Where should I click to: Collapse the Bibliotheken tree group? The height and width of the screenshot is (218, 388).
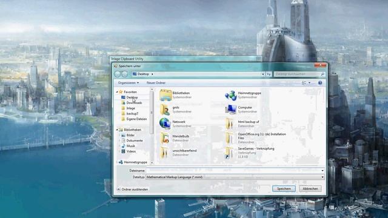point(117,130)
